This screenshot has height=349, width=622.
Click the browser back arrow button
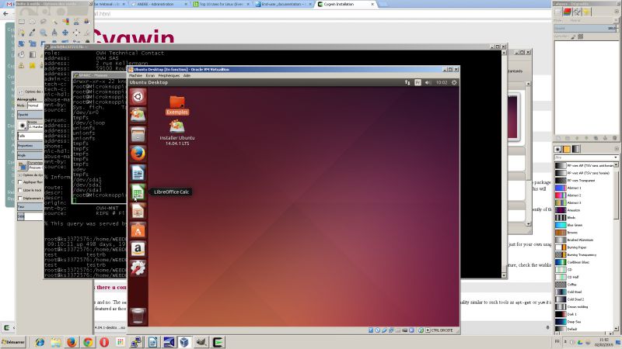pyautogui.click(x=5, y=14)
